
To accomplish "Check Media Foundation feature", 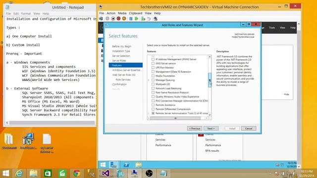I will pyautogui.click(x=153, y=76).
